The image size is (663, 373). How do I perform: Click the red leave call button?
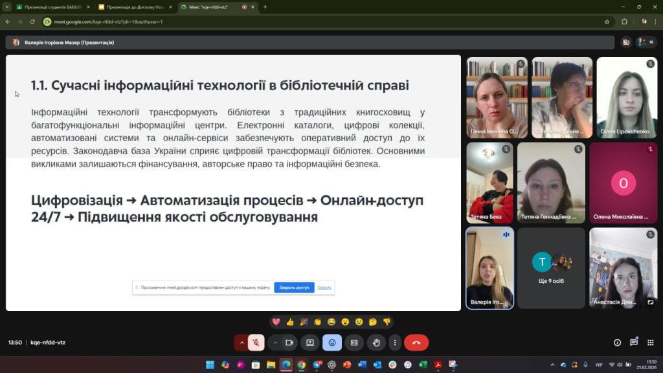pos(416,343)
